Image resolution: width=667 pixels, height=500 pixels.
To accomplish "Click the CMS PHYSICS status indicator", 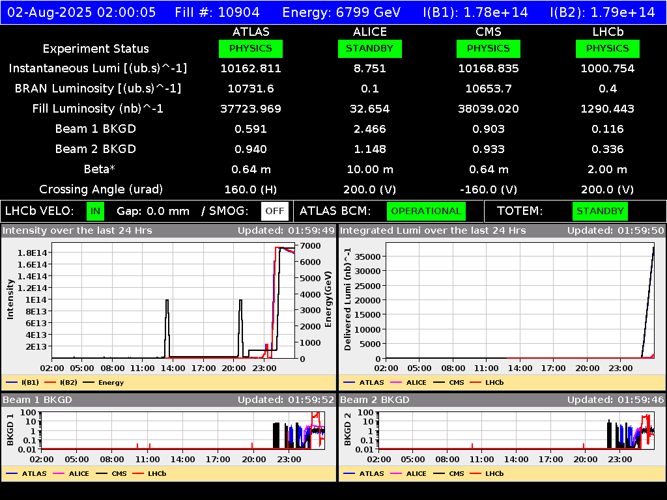I will pyautogui.click(x=489, y=48).
